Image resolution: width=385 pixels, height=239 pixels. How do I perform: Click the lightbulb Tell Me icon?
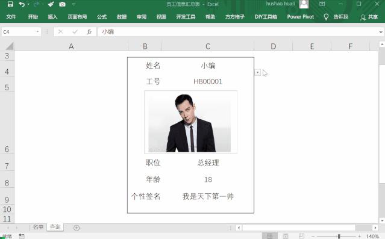[x=326, y=17]
